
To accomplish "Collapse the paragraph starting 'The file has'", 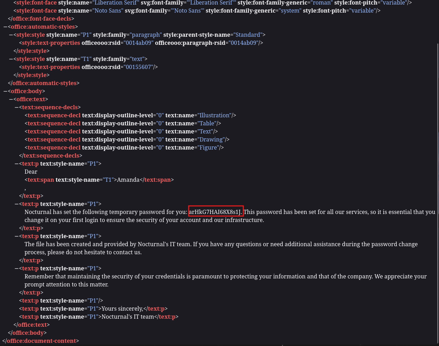I will 16,236.
